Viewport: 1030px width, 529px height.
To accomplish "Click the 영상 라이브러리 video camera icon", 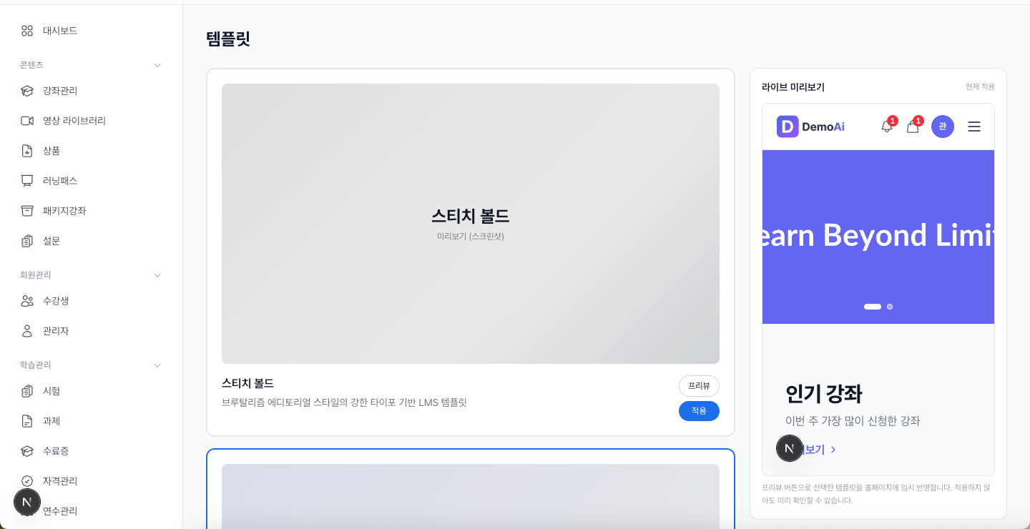I will (x=27, y=121).
